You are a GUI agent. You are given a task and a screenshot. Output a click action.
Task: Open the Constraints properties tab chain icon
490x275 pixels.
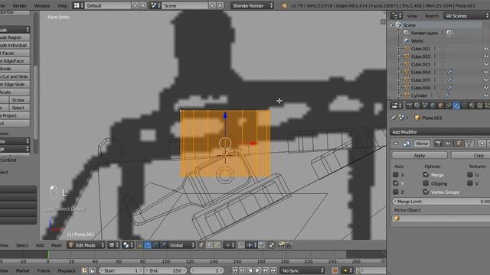click(449, 105)
